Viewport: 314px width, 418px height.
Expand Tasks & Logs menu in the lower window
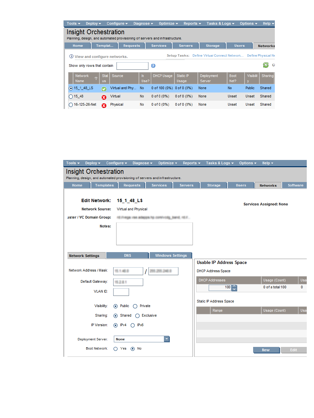pos(220,163)
